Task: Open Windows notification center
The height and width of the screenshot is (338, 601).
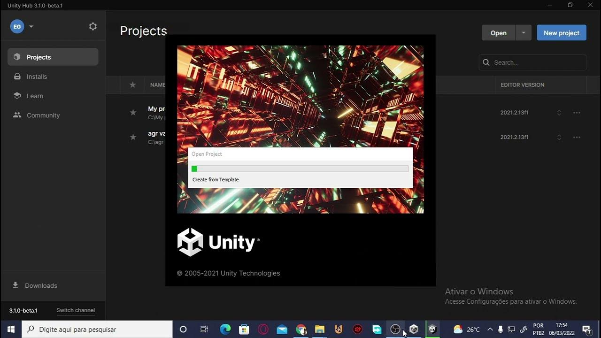Action: 586,329
